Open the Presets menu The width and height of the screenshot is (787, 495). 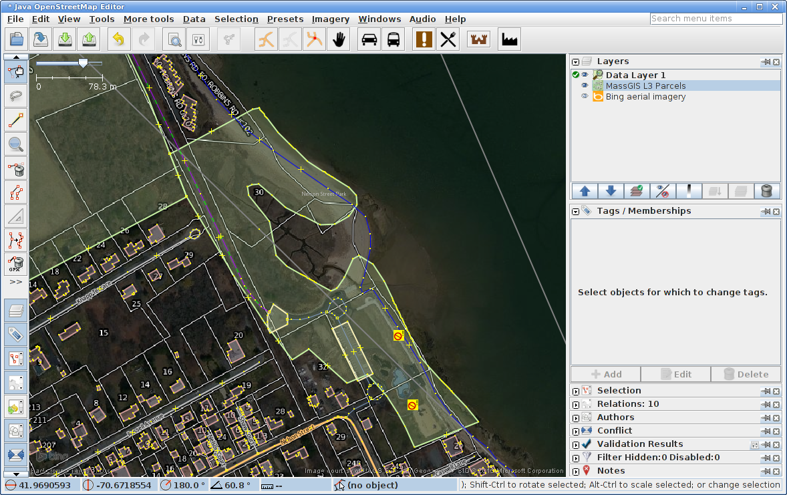(x=285, y=19)
